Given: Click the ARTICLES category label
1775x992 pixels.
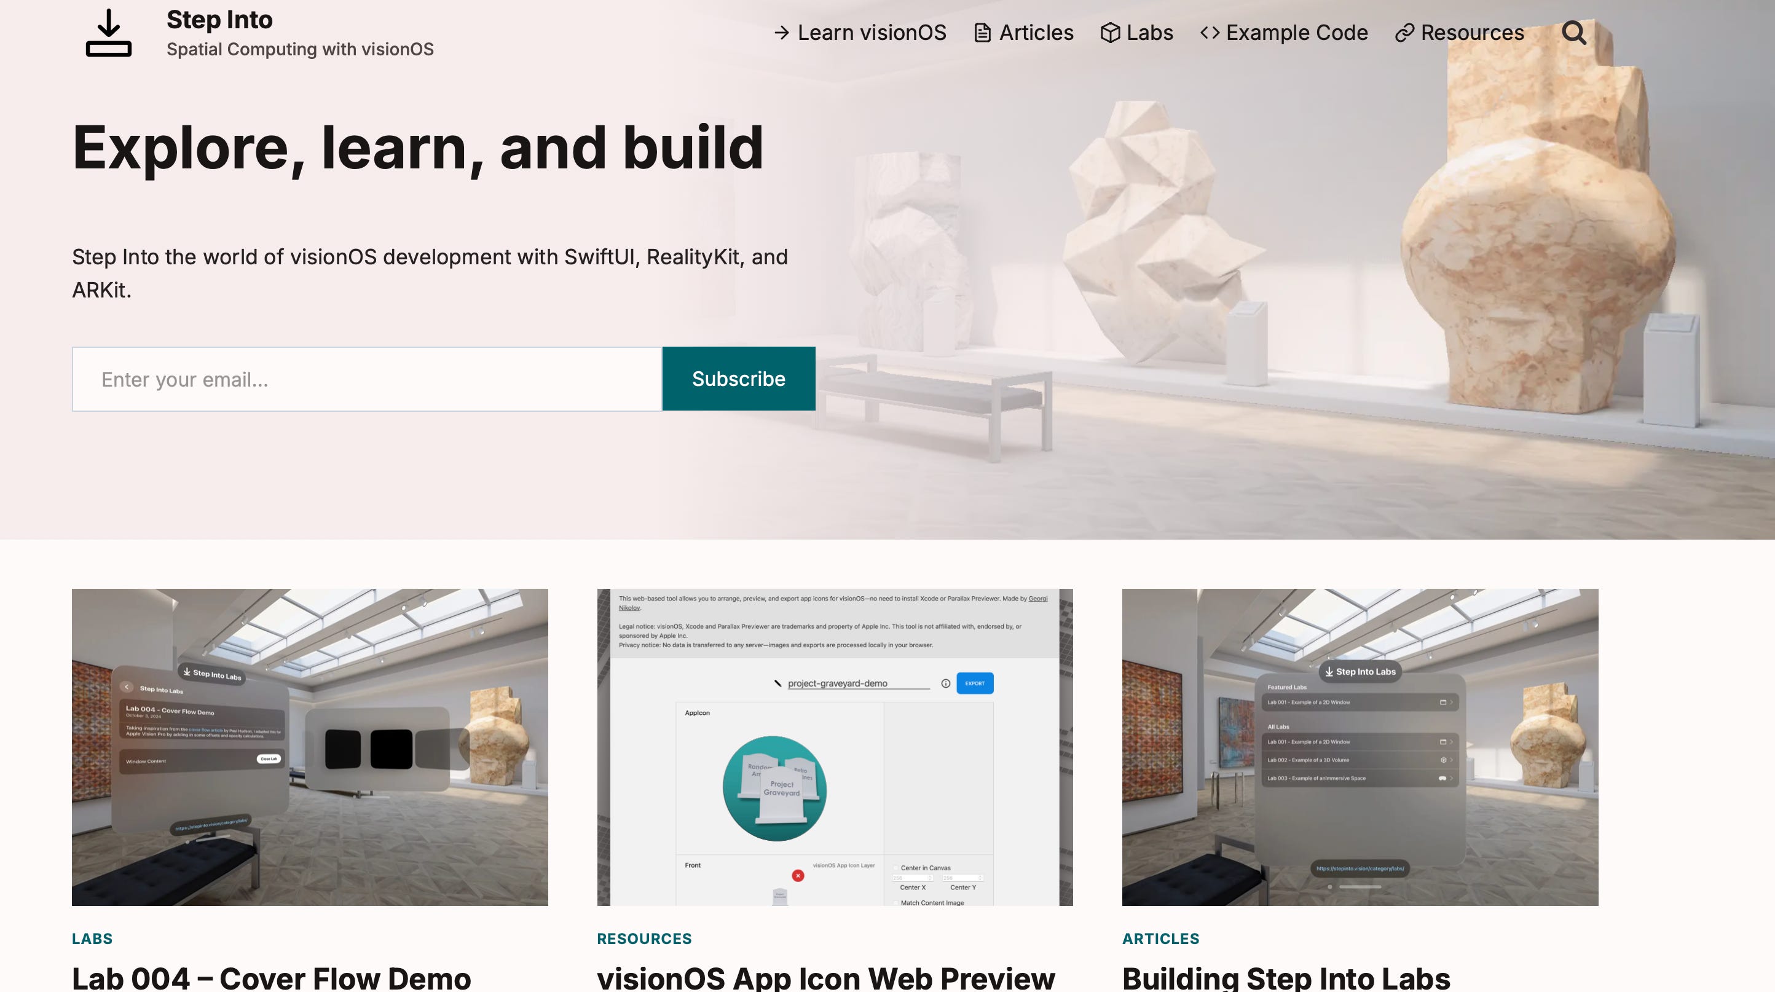Looking at the screenshot, I should [x=1160, y=939].
